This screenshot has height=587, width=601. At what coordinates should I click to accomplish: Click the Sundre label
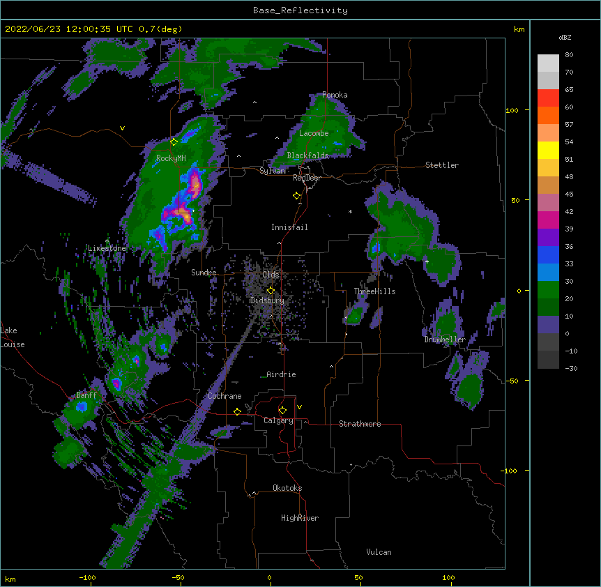tap(204, 273)
